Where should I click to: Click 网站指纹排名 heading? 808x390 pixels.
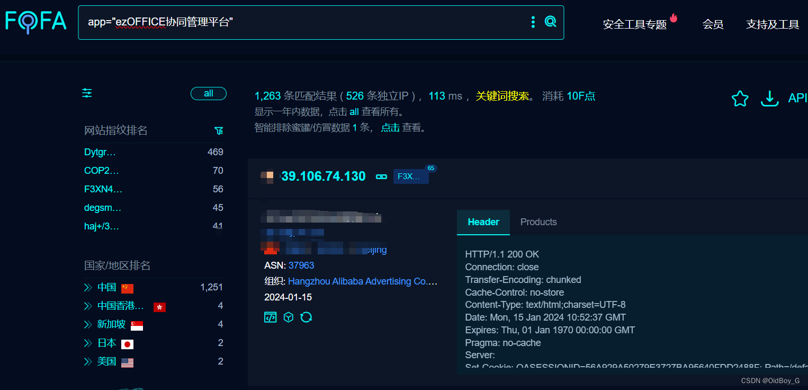[x=116, y=130]
